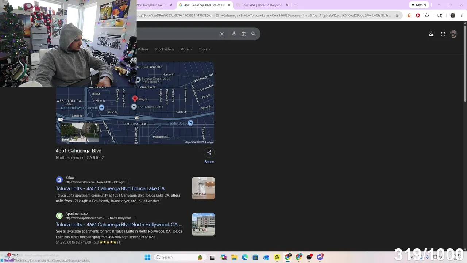Open the Google apps grid
Viewport: 467px width, 263px height.
pos(443,34)
